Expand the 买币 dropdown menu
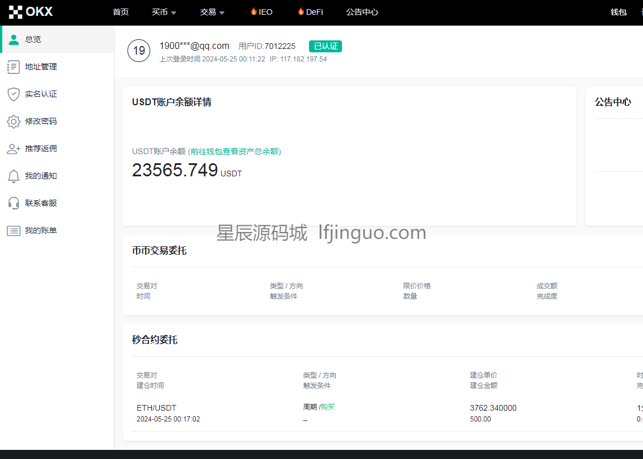This screenshot has width=643, height=459. point(164,12)
